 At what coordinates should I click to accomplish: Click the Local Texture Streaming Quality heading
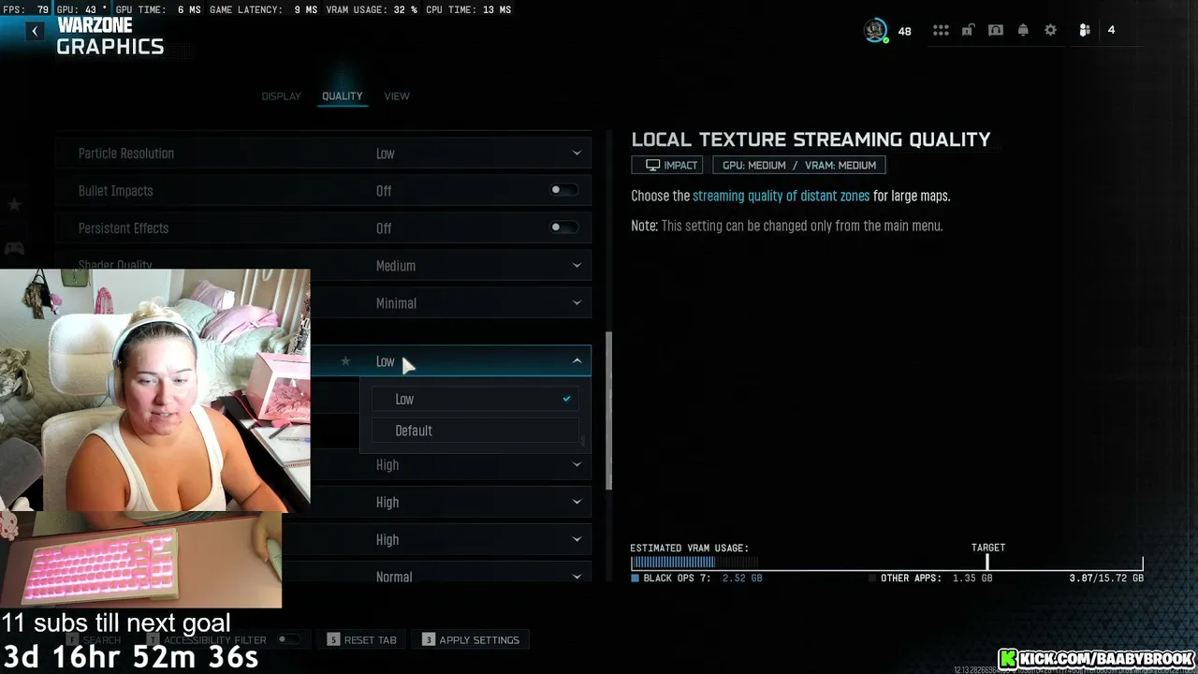(811, 139)
